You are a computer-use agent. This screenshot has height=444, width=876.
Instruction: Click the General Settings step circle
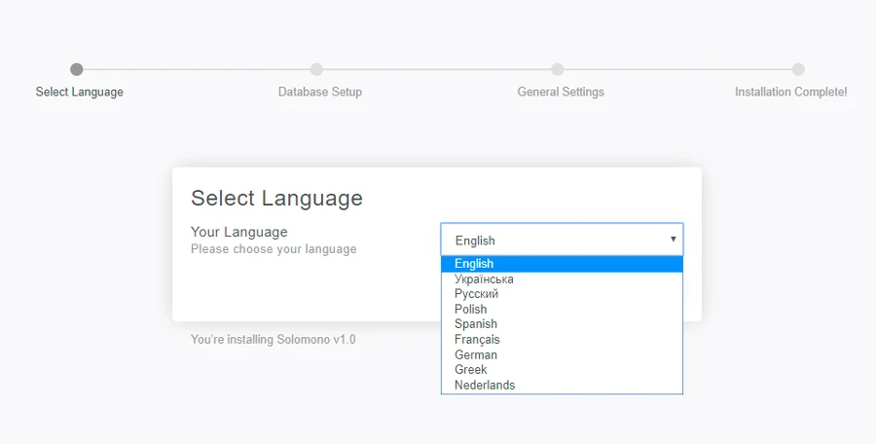(x=558, y=69)
